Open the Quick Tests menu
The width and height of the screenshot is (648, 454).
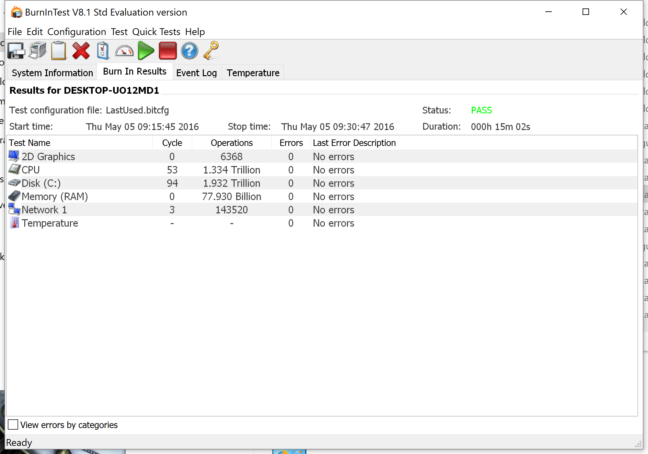point(156,32)
